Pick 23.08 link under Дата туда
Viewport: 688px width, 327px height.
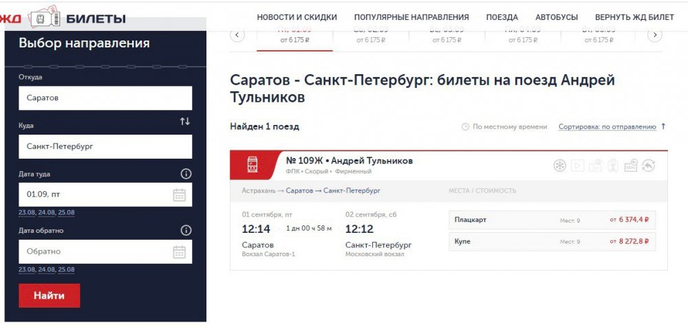[x=27, y=212]
